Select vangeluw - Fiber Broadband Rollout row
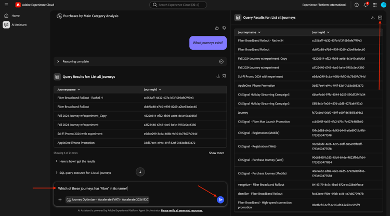The height and width of the screenshot is (216, 390). (308, 185)
